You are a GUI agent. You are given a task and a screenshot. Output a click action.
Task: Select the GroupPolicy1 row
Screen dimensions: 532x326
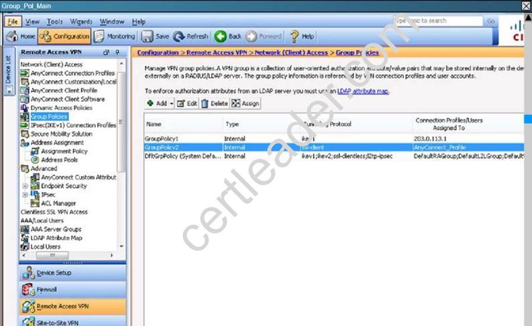tap(334, 139)
